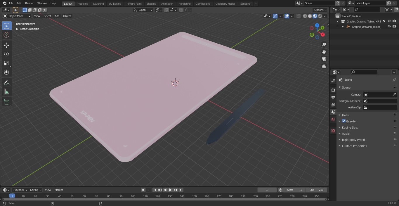Toggle the Gravity checkbox
Screen dimensions: 399x206
(x=344, y=121)
